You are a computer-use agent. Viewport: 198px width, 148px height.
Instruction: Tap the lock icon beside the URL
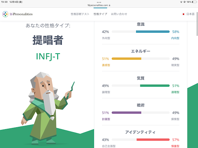tap(109, 5)
